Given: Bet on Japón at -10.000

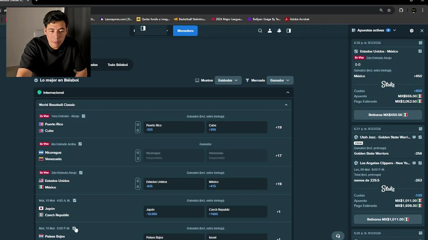Looking at the screenshot, I should point(174,212).
